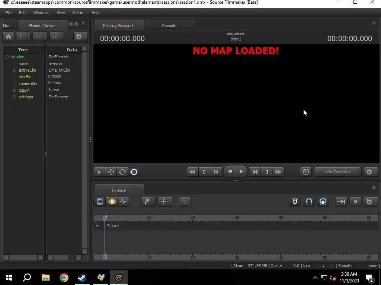
Task: Open the viewport settings gear
Action: (x=370, y=172)
